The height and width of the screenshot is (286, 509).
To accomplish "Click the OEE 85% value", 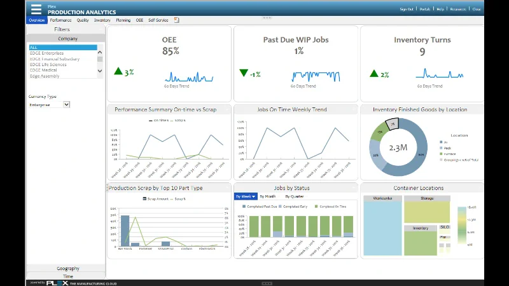I will 171,51.
